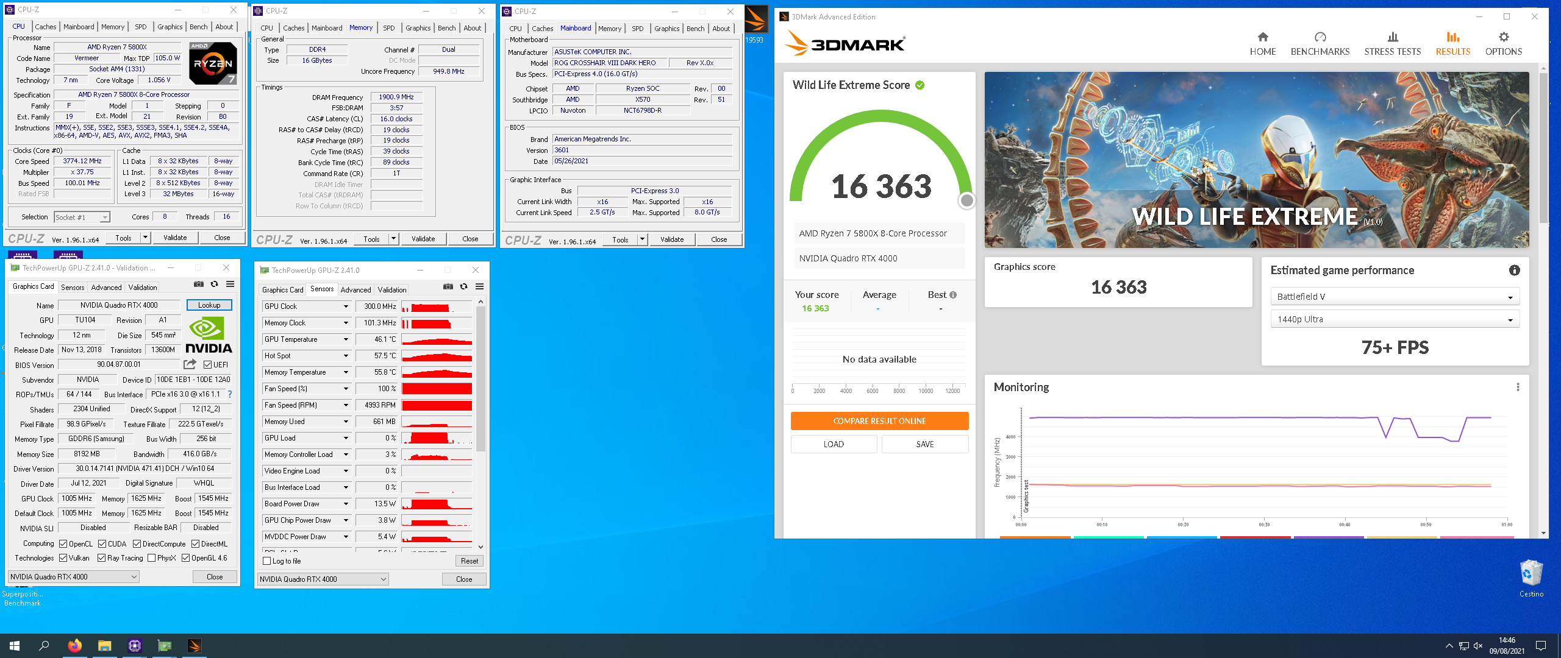Click NVIDIA logo in GPU-Z
Viewport: 1561px width, 658px height.
click(209, 336)
